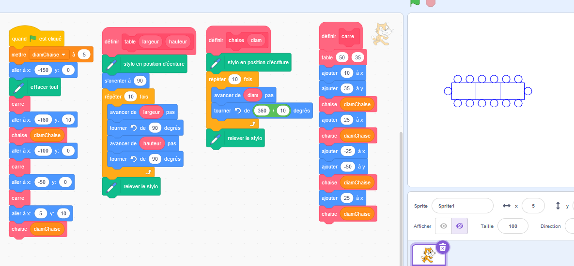Toggle the hide sprite crossed-eye button

click(459, 226)
